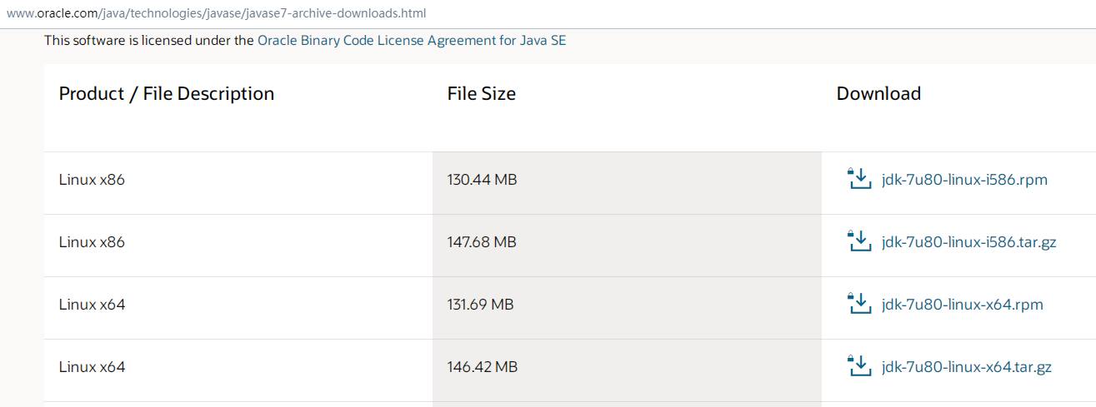Click the Download column header
The width and height of the screenshot is (1096, 407).
click(878, 93)
